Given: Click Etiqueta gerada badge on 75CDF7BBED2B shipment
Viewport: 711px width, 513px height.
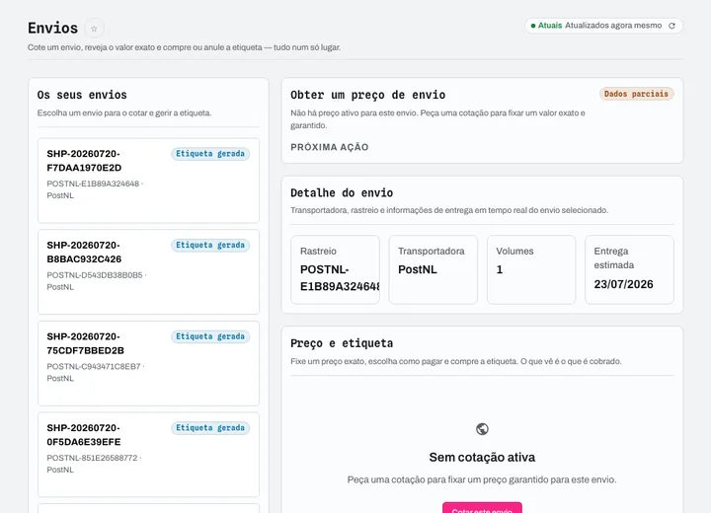Looking at the screenshot, I should [210, 336].
